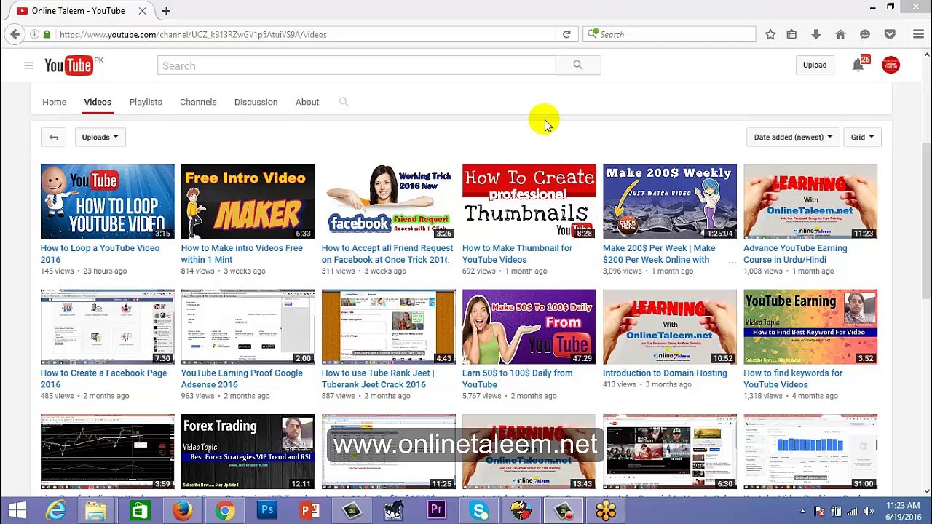Click the site info icon in address bar
The height and width of the screenshot is (524, 932).
(34, 34)
